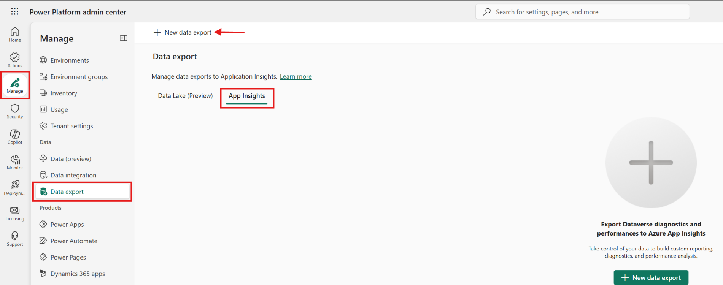Open Inventory menu item label
The height and width of the screenshot is (285, 723).
coord(64,93)
